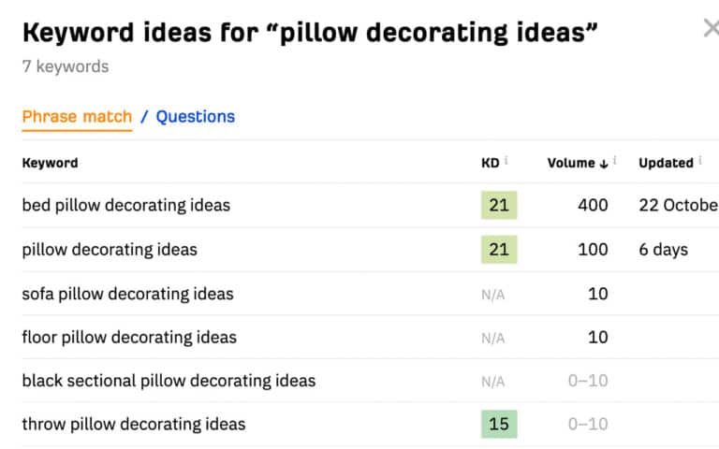Click the Updated column header

(666, 163)
